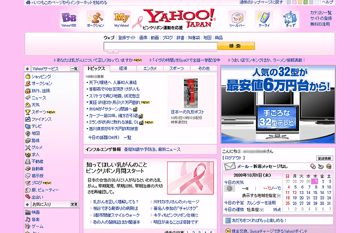
Task: Click the Map (地図) globe icon
Action: click(28, 133)
